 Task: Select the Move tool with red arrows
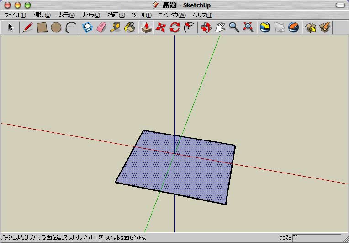click(x=161, y=27)
